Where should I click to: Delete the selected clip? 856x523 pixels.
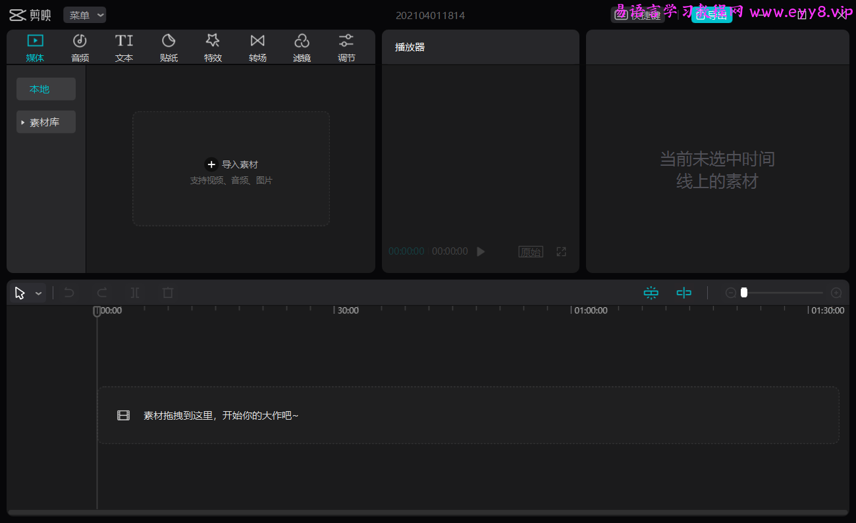[168, 293]
